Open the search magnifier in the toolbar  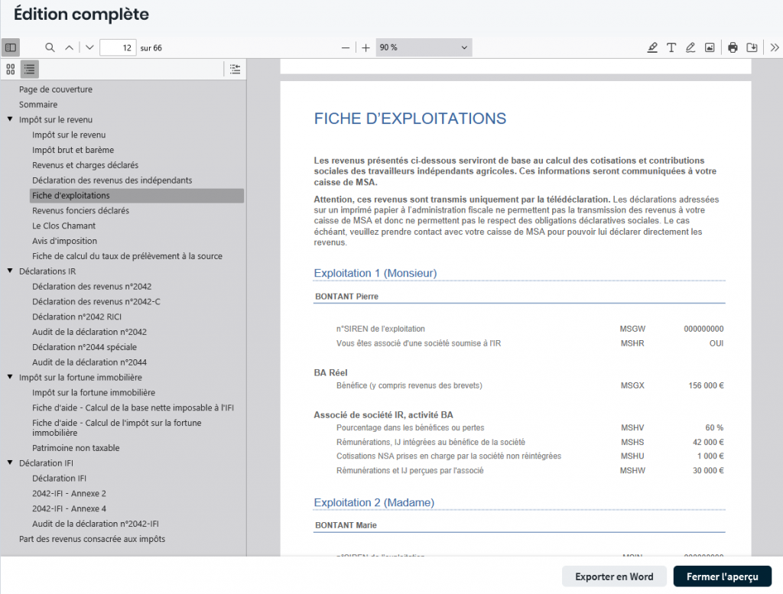pyautogui.click(x=50, y=47)
